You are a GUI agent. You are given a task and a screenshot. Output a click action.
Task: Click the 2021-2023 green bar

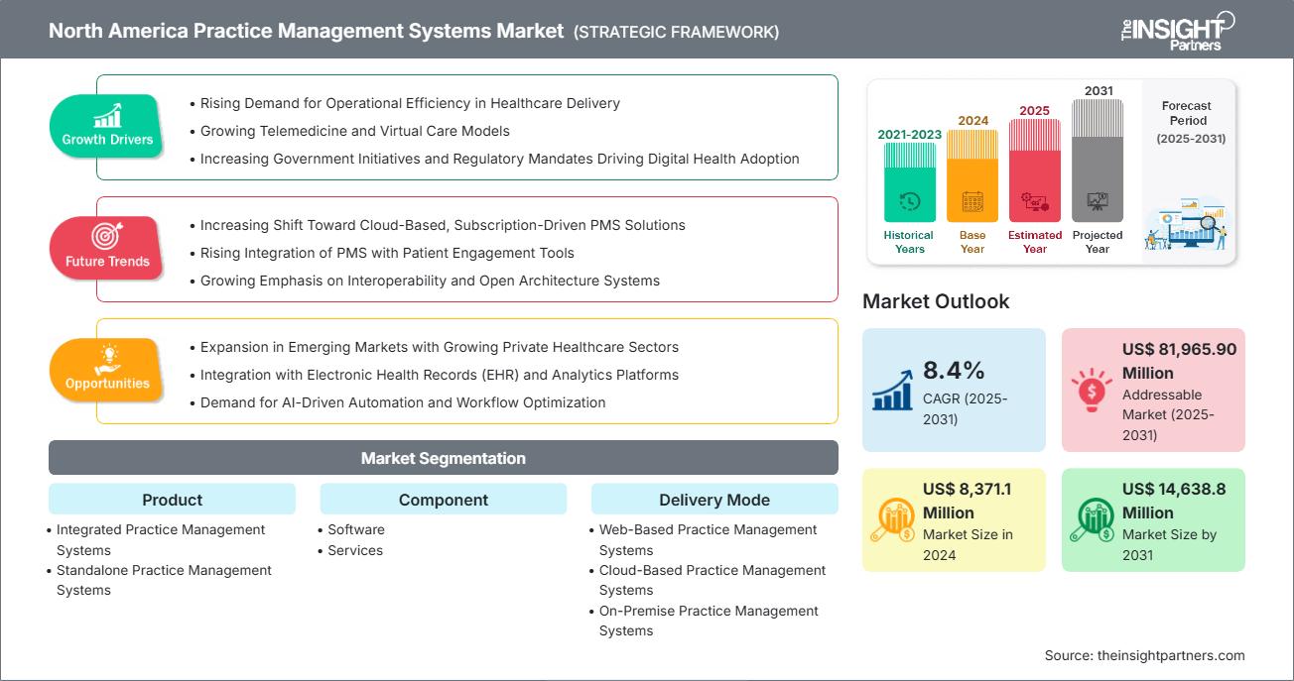pos(909,182)
